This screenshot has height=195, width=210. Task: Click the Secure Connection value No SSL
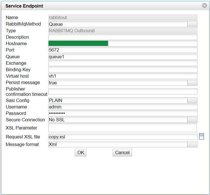click(x=118, y=120)
